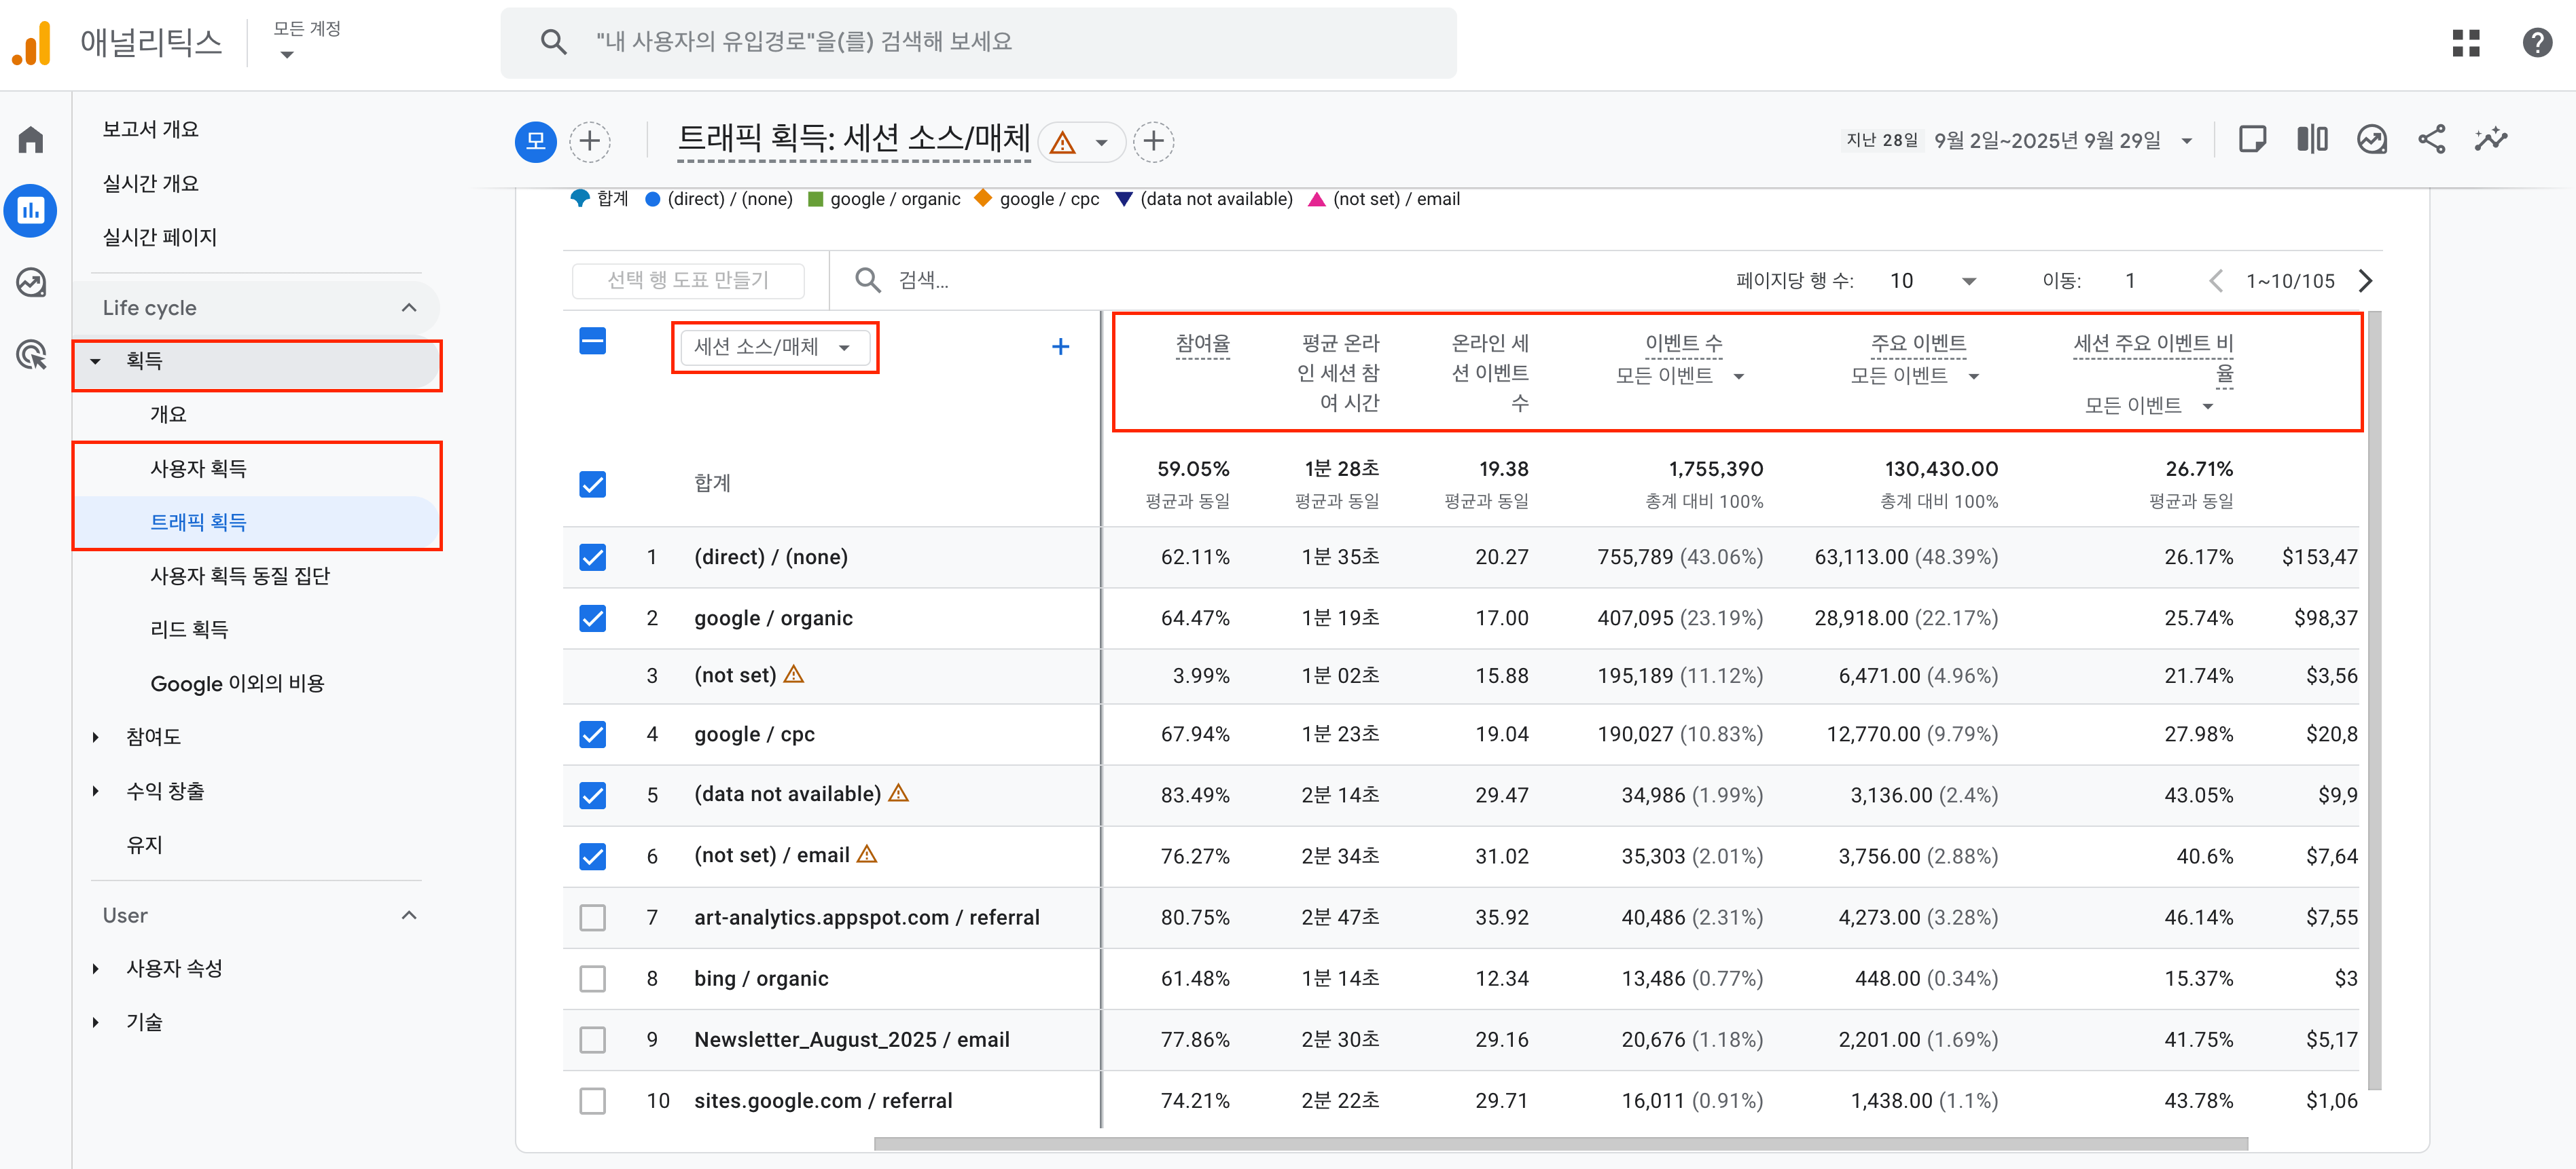The width and height of the screenshot is (2576, 1169).
Task: Check the bing / organic row checkbox
Action: tap(593, 978)
